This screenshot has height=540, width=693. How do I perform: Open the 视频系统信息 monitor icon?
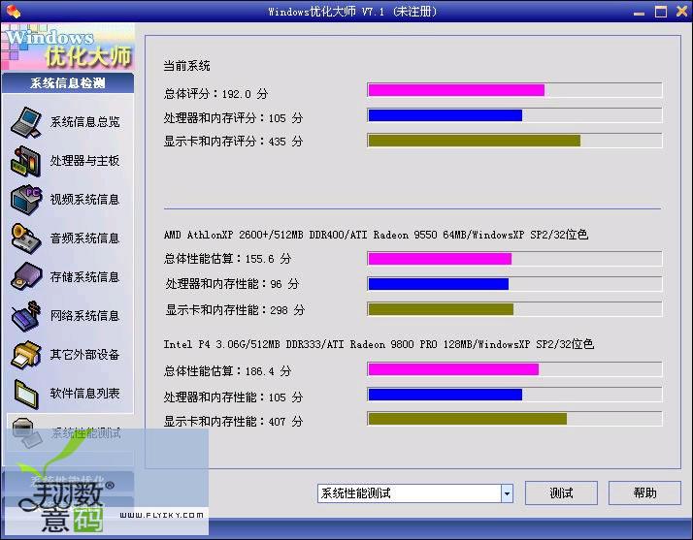(x=26, y=200)
